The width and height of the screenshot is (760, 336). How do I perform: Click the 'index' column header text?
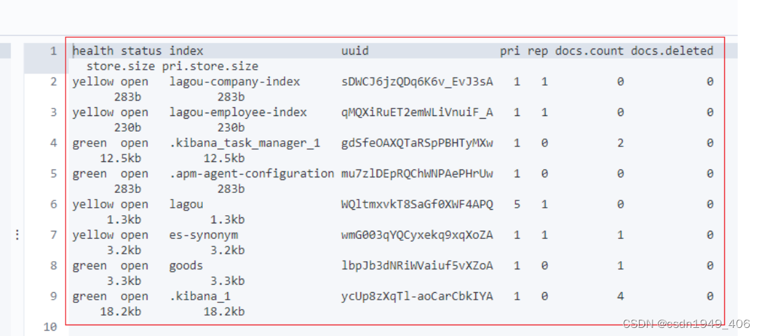186,51
